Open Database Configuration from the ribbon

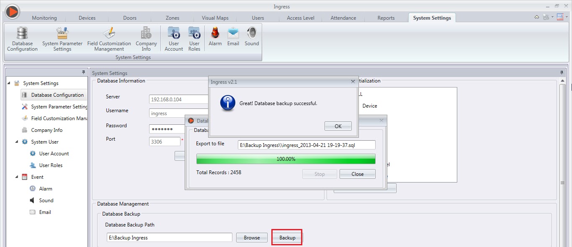22,39
